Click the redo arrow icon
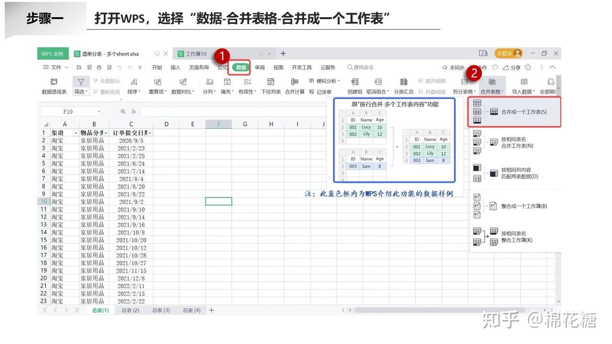Screen dimensions: 612x344 point(130,67)
